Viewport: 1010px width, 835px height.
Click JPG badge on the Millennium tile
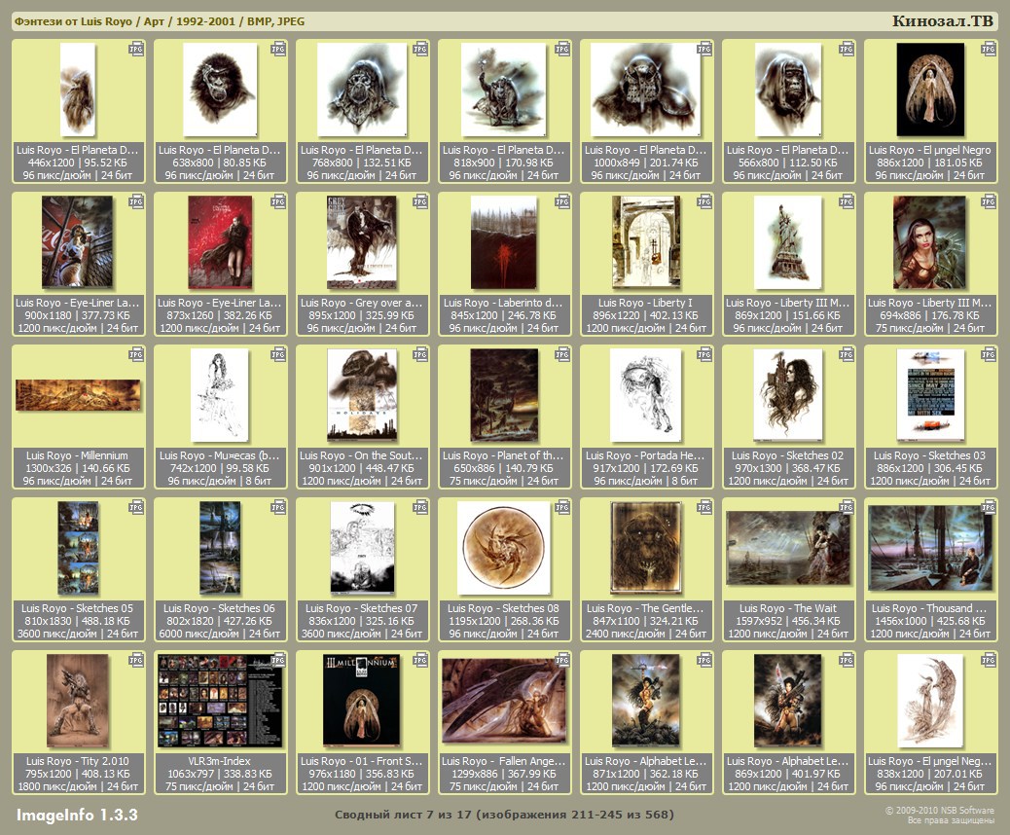[x=136, y=354]
